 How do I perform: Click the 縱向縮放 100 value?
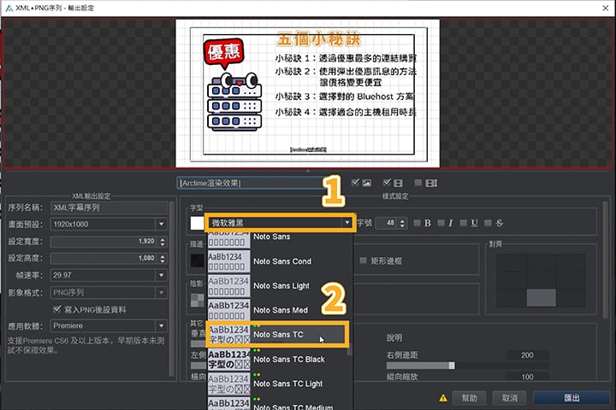click(527, 377)
